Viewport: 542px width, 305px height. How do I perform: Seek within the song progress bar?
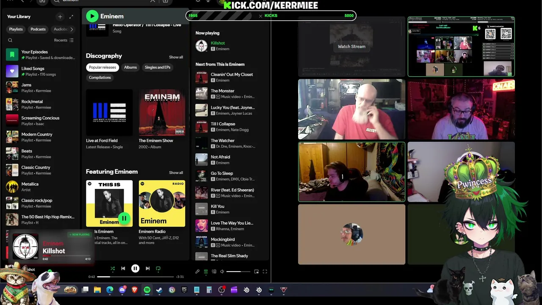(135, 277)
